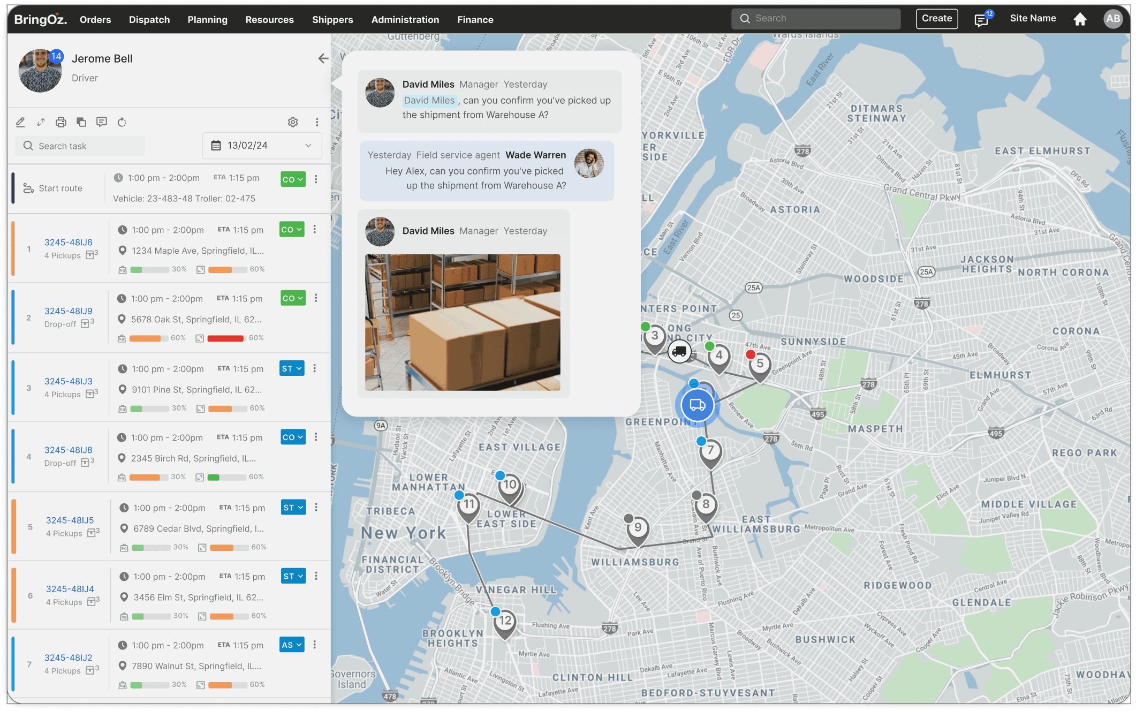1136x711 pixels.
Task: Go to the home icon in the top bar
Action: (1080, 19)
